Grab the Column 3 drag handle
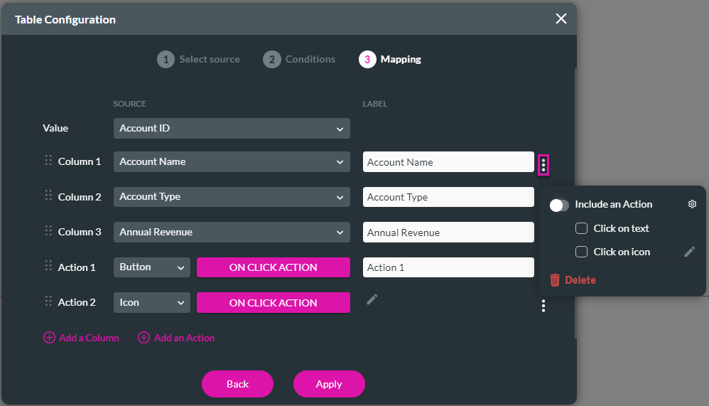Screen dimensions: 709x406 pos(48,230)
